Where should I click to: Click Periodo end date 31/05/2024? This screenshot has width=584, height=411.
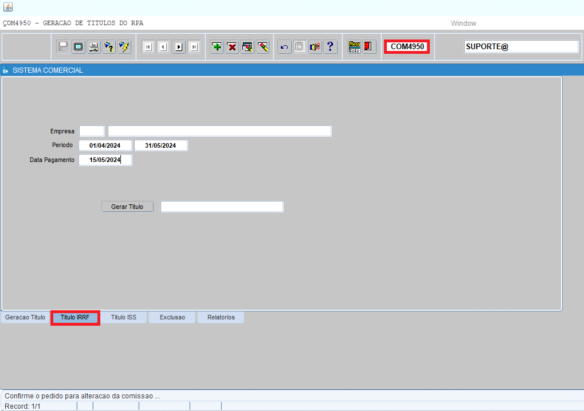(161, 145)
